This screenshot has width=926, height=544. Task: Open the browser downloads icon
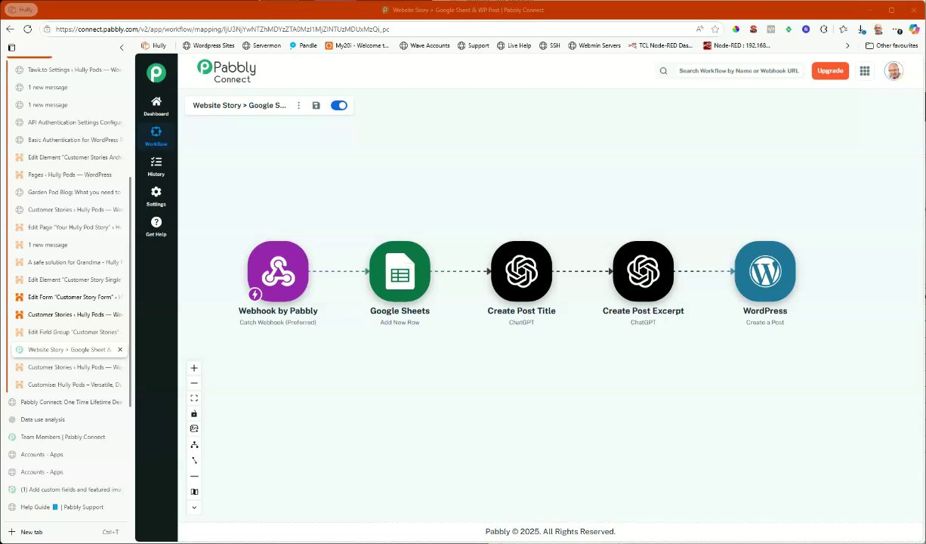pos(862,29)
